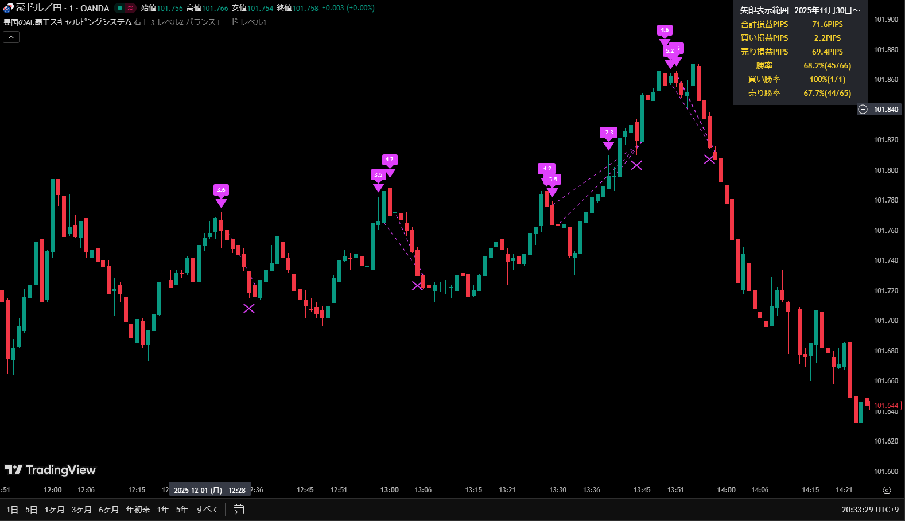Click the current price label 101.644
Image resolution: width=905 pixels, height=521 pixels.
tap(885, 406)
